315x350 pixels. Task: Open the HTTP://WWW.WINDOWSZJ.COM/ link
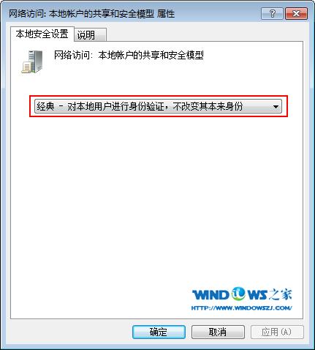pyautogui.click(x=242, y=308)
